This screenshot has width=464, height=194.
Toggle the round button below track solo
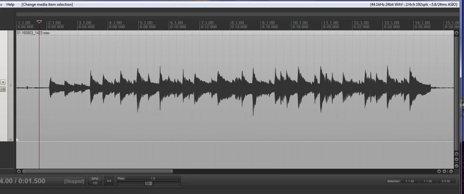point(3,89)
